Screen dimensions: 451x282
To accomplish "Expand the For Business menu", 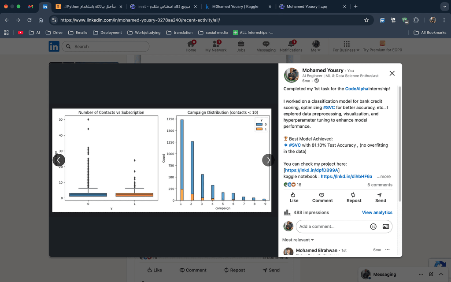I will pyautogui.click(x=346, y=46).
